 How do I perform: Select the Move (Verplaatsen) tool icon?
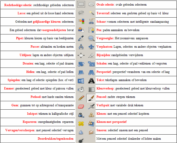[91, 47]
